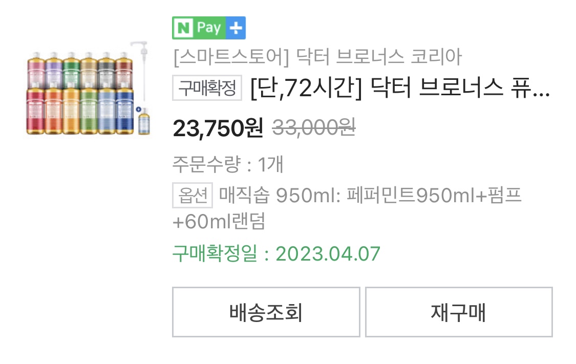Click the blue plus icon beside N Pay
Image resolution: width=576 pixels, height=364 pixels.
236,28
